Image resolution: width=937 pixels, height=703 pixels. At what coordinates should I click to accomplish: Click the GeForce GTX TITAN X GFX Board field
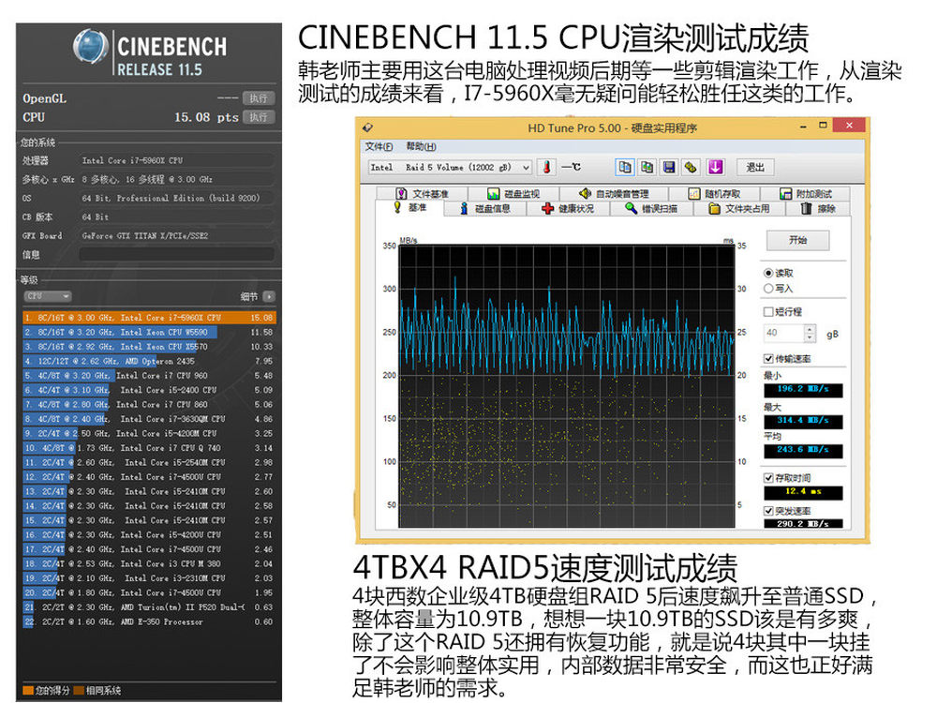point(177,235)
